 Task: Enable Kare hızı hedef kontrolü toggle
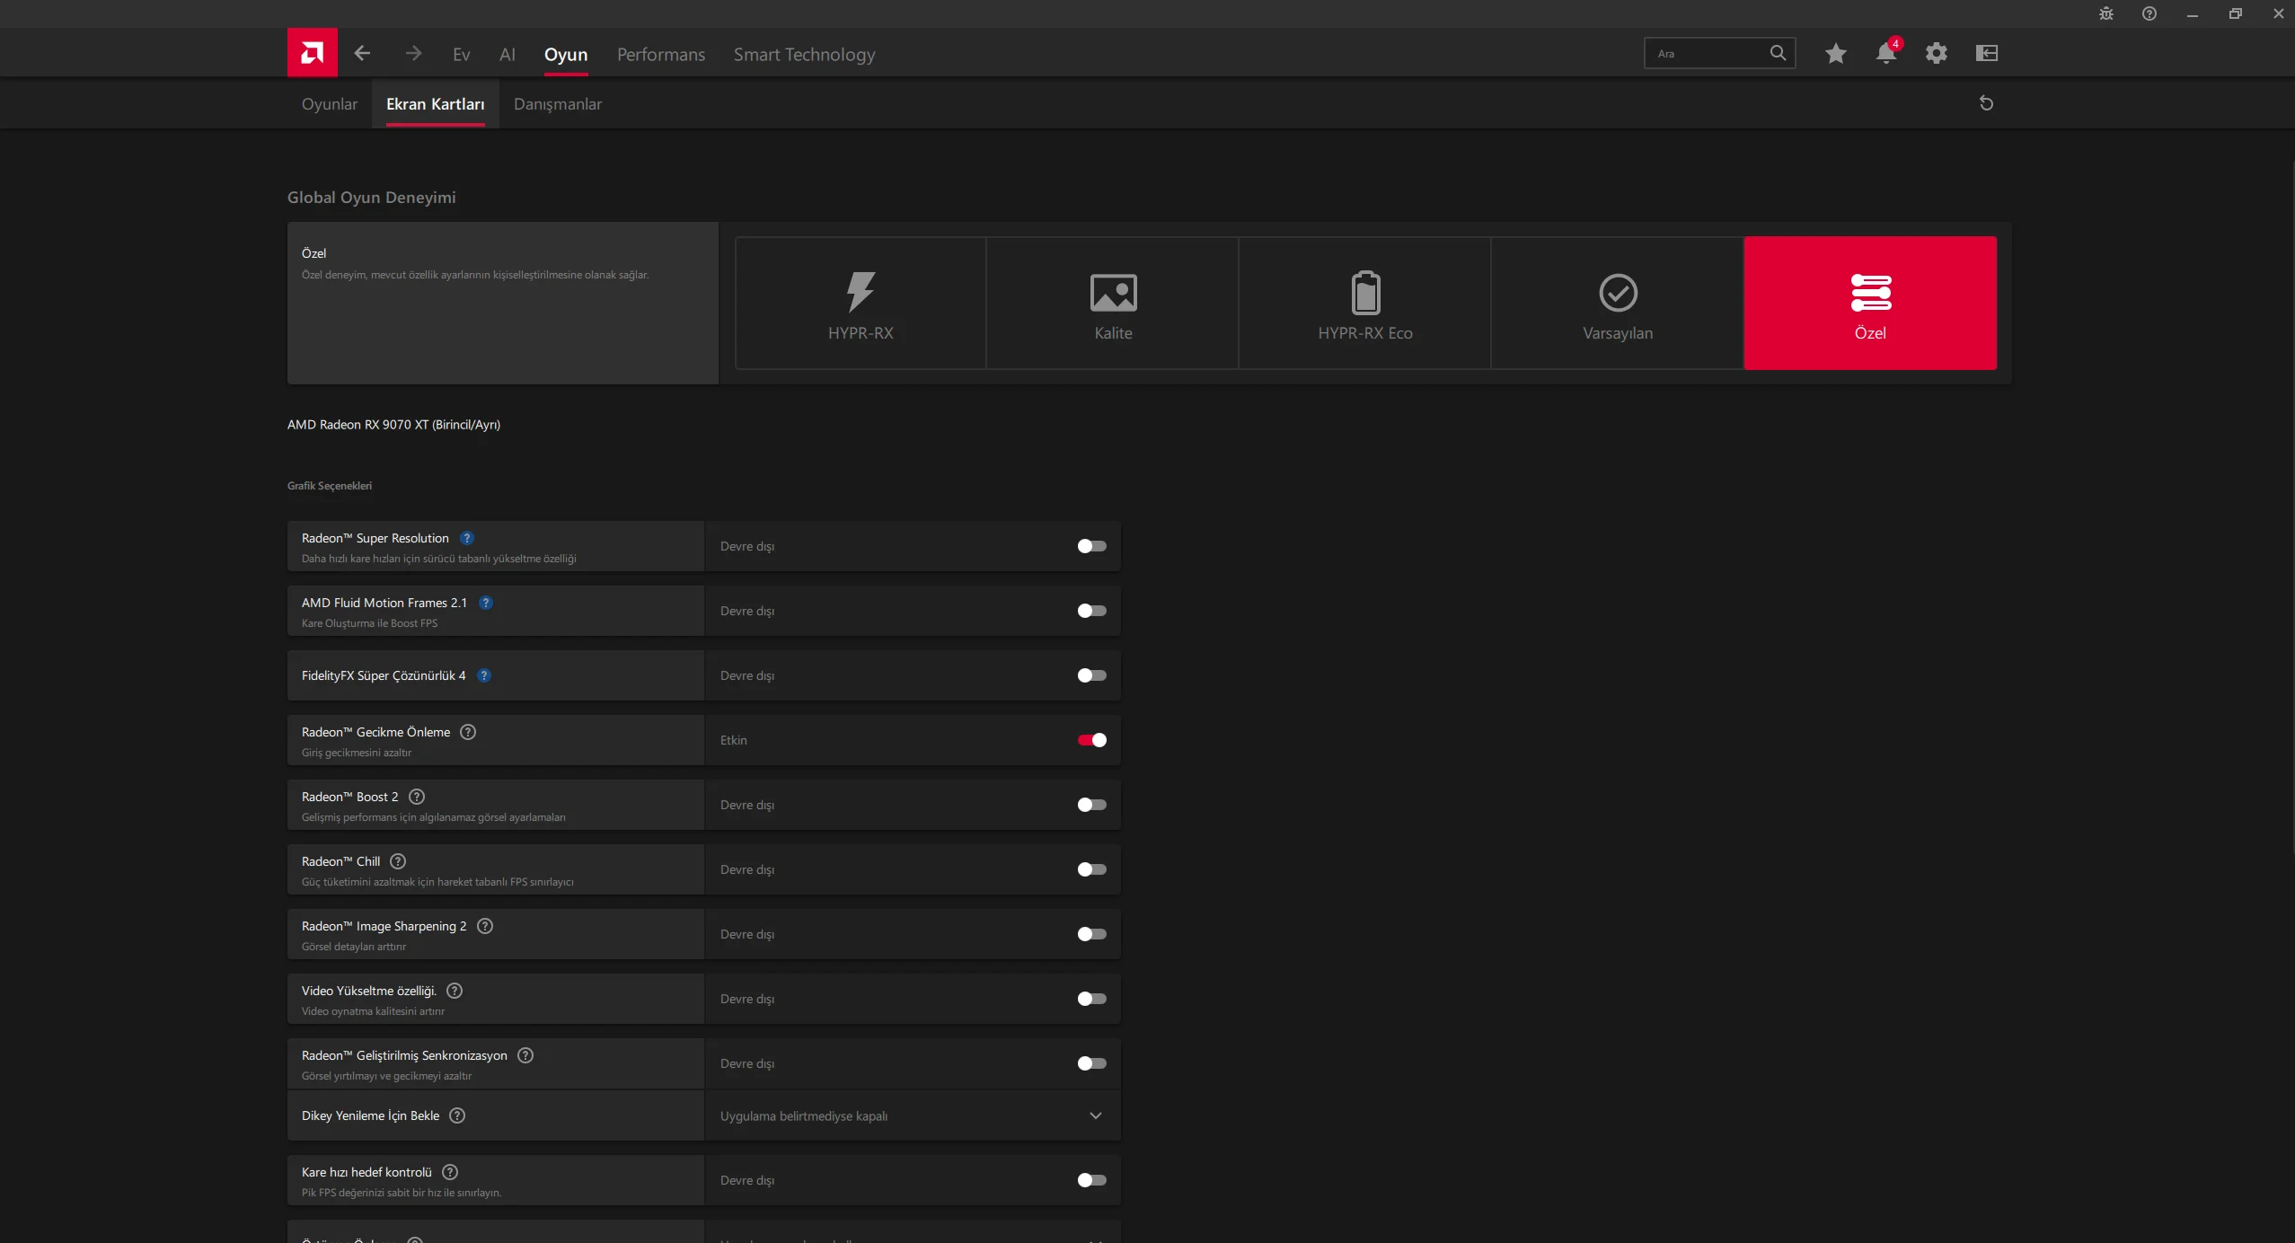coord(1092,1180)
